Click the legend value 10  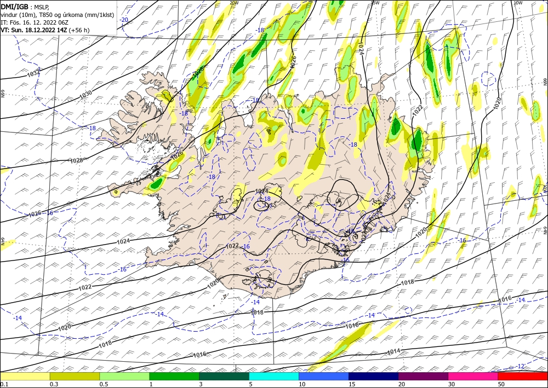point(302,384)
